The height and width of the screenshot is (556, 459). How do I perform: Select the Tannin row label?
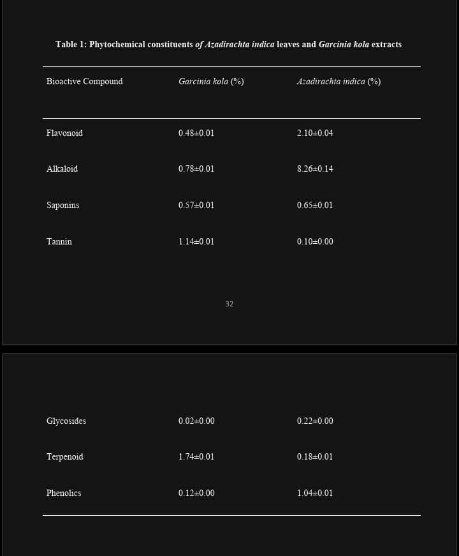click(59, 242)
